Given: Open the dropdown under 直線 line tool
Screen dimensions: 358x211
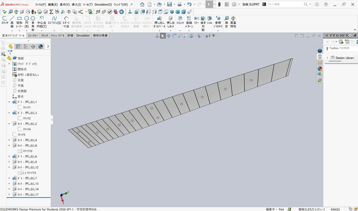Looking at the screenshot, I should click(12, 31).
